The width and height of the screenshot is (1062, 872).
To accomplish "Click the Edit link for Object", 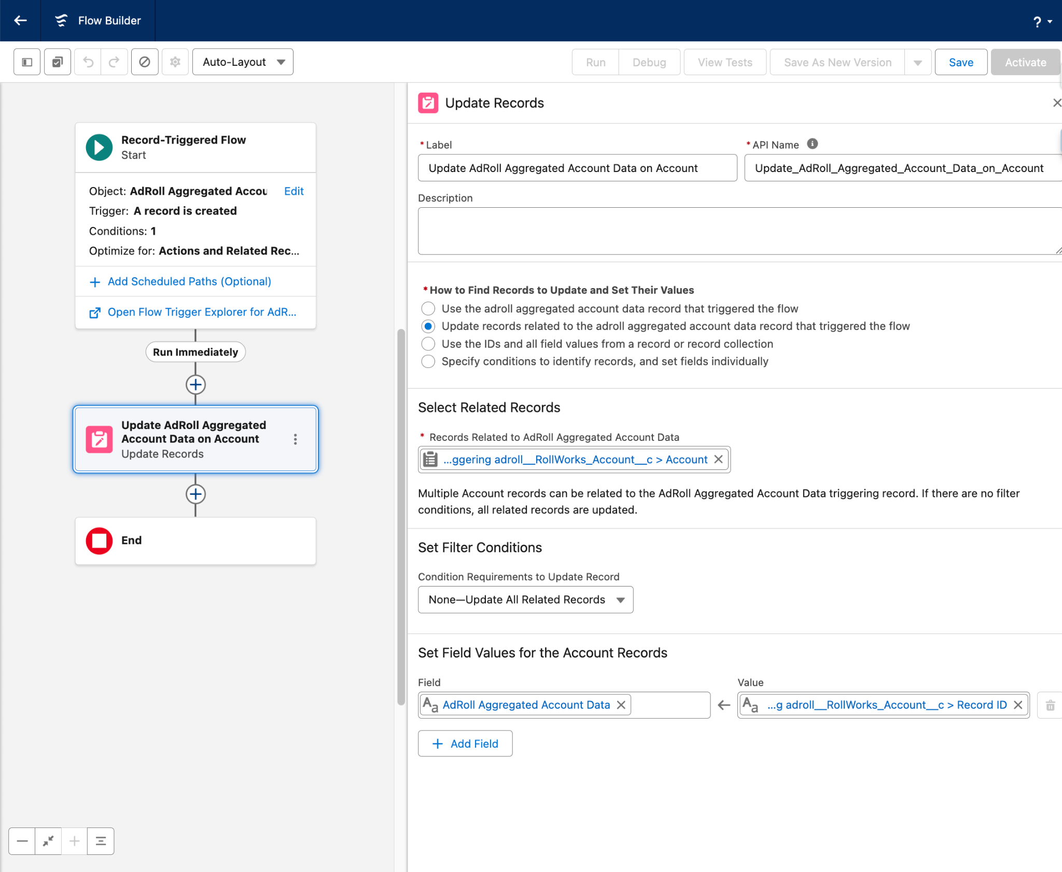I will pos(294,191).
